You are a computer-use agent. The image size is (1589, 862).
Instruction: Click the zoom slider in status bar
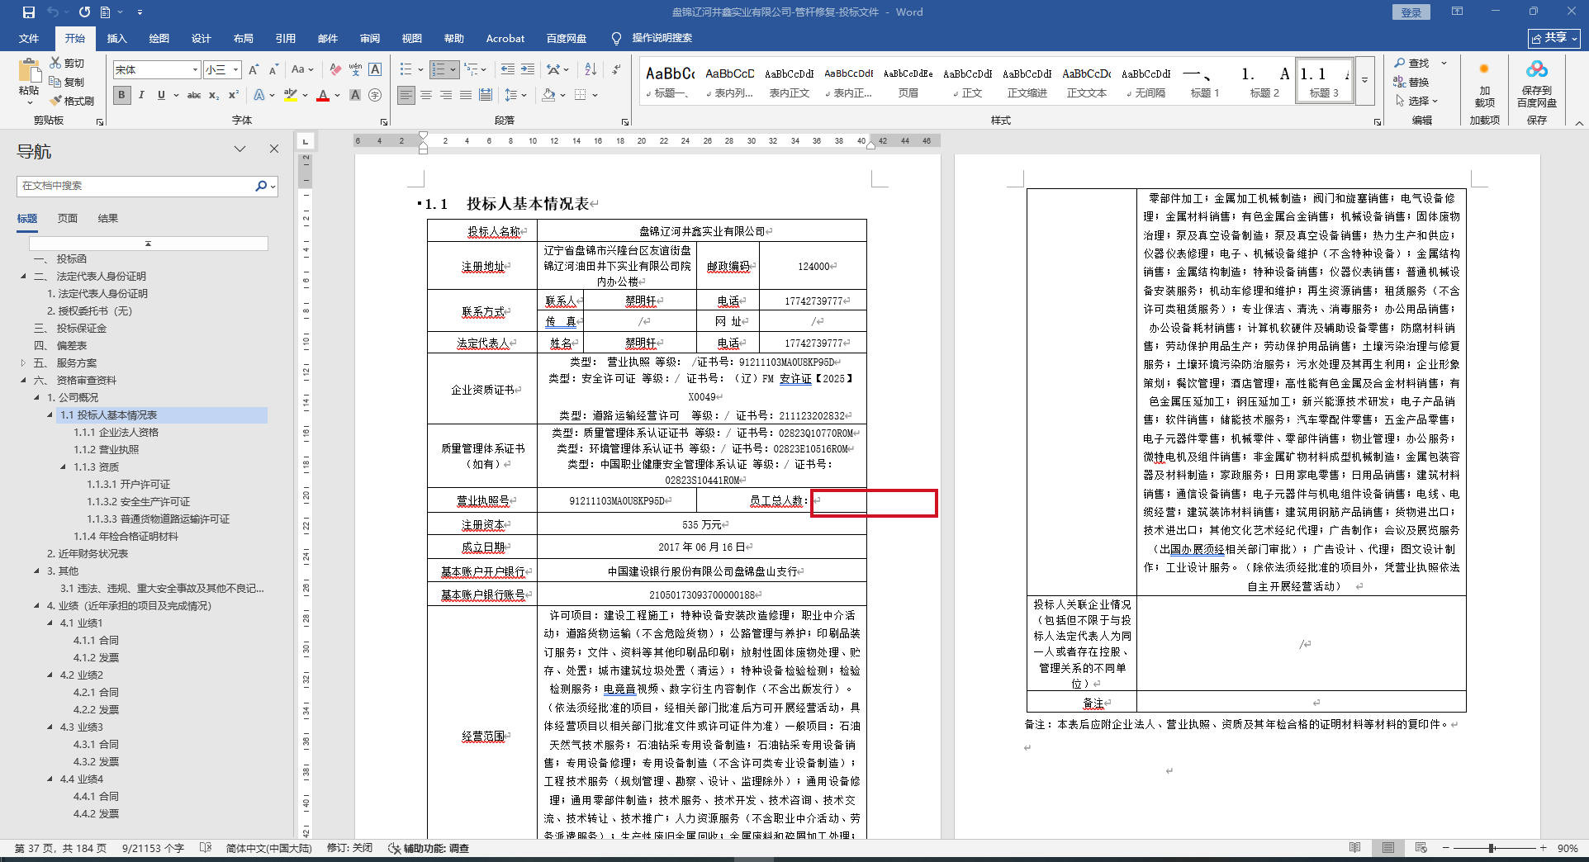[x=1492, y=848]
